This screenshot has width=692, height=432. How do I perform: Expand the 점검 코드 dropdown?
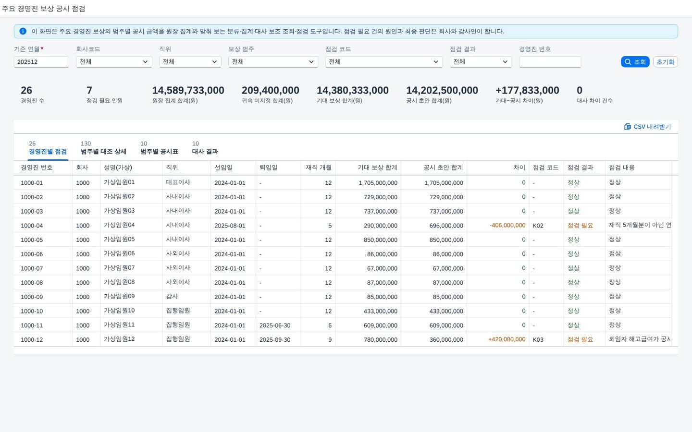pos(383,62)
